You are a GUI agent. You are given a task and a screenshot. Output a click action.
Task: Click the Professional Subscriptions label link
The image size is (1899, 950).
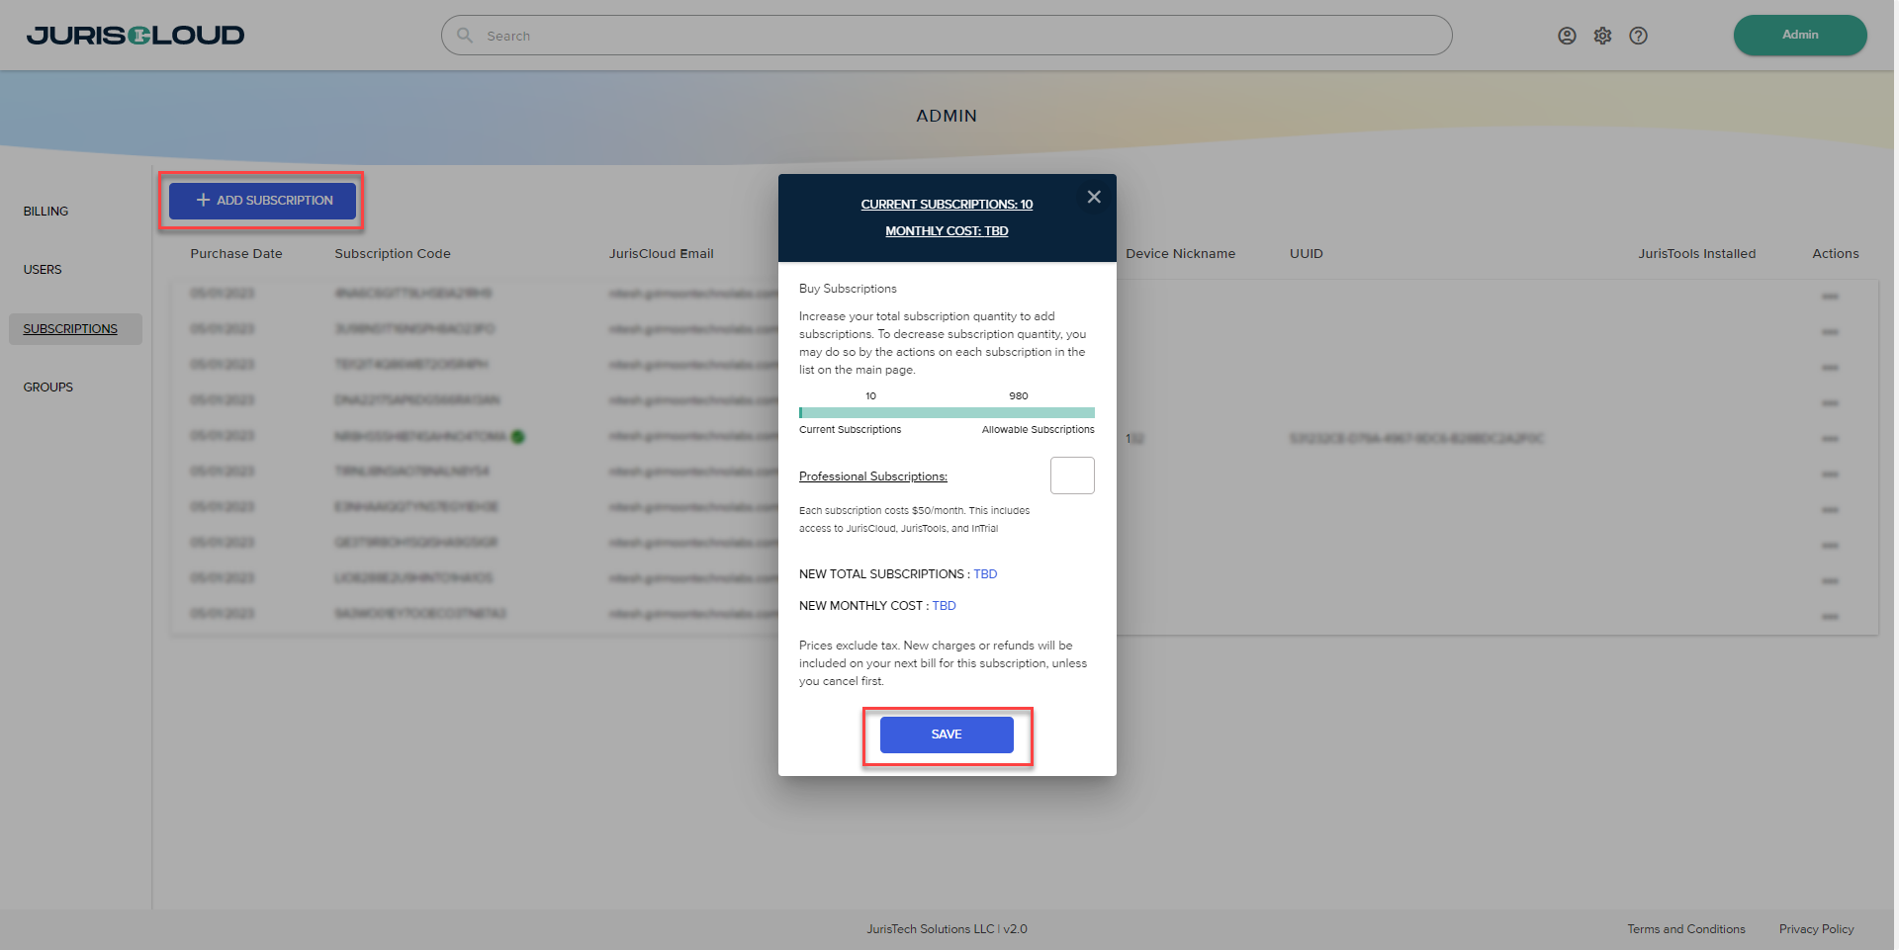point(873,476)
